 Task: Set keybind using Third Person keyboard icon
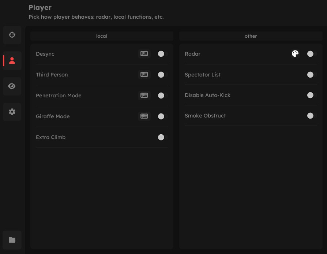[x=144, y=75]
